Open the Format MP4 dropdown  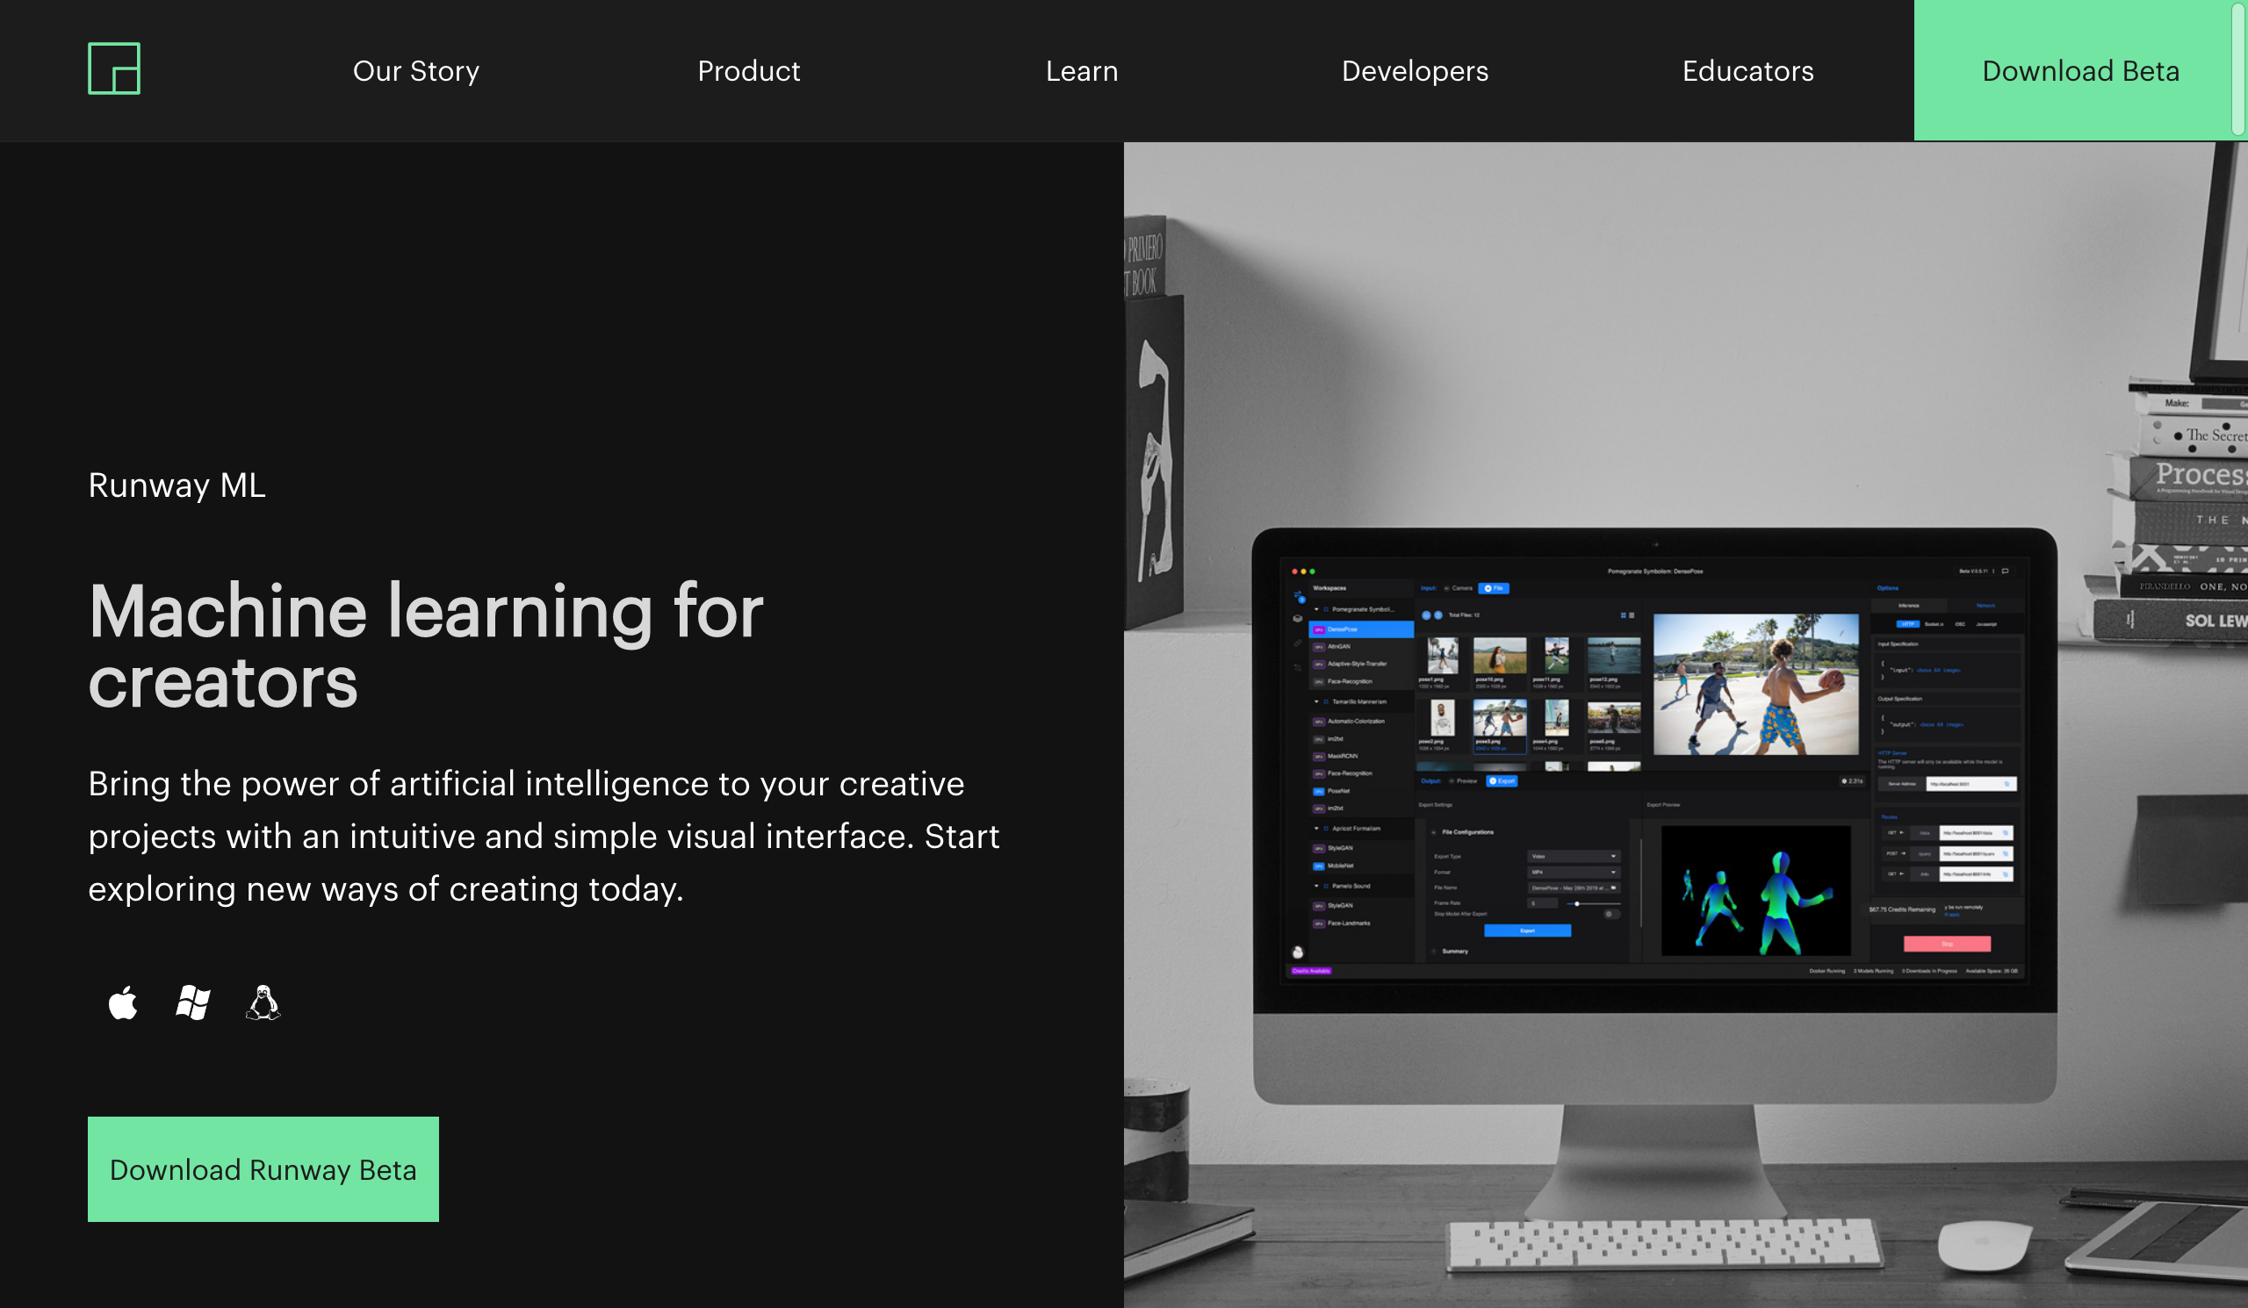(1572, 872)
